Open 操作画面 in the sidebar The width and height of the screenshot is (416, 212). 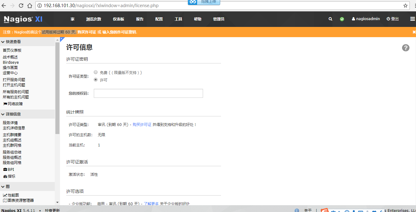click(10, 68)
